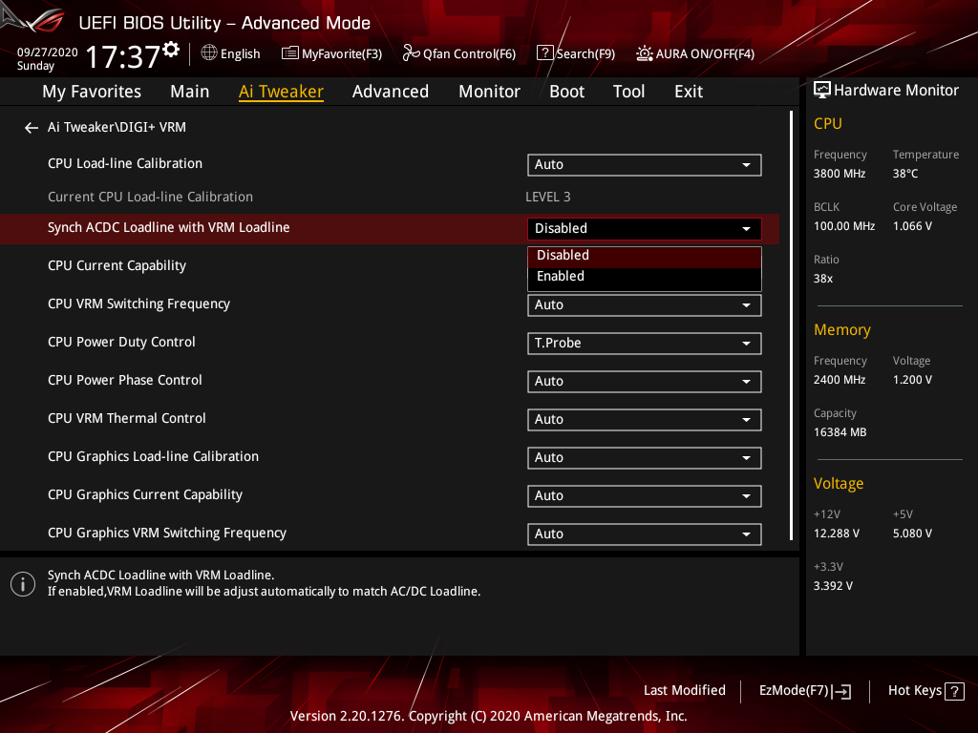The width and height of the screenshot is (978, 733).
Task: Open CPU Graphics Current Capability dropdown
Action: coord(645,496)
